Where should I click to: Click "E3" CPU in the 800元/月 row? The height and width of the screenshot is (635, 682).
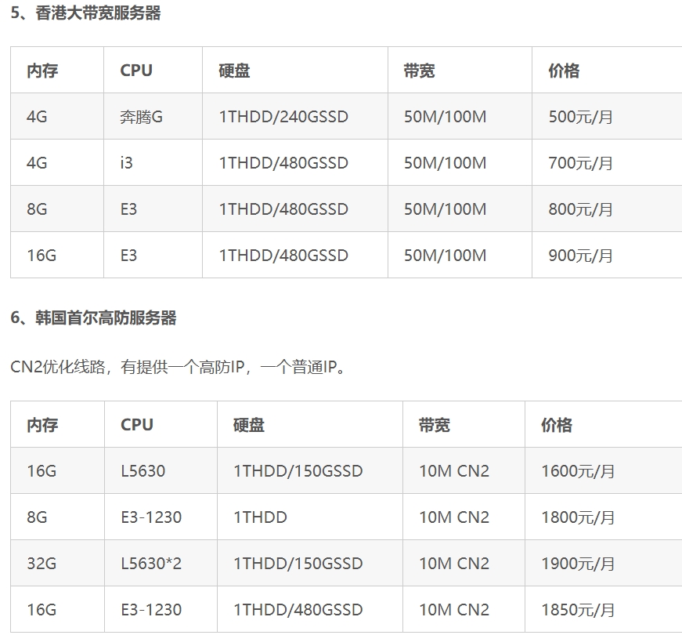[128, 209]
